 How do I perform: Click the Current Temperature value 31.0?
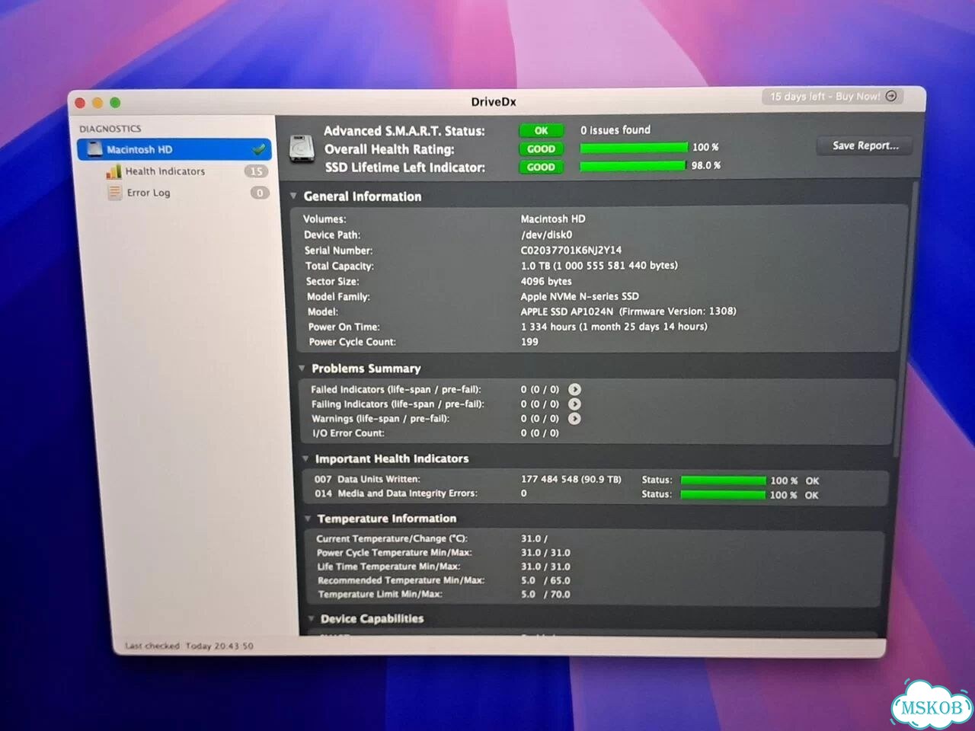tap(534, 538)
